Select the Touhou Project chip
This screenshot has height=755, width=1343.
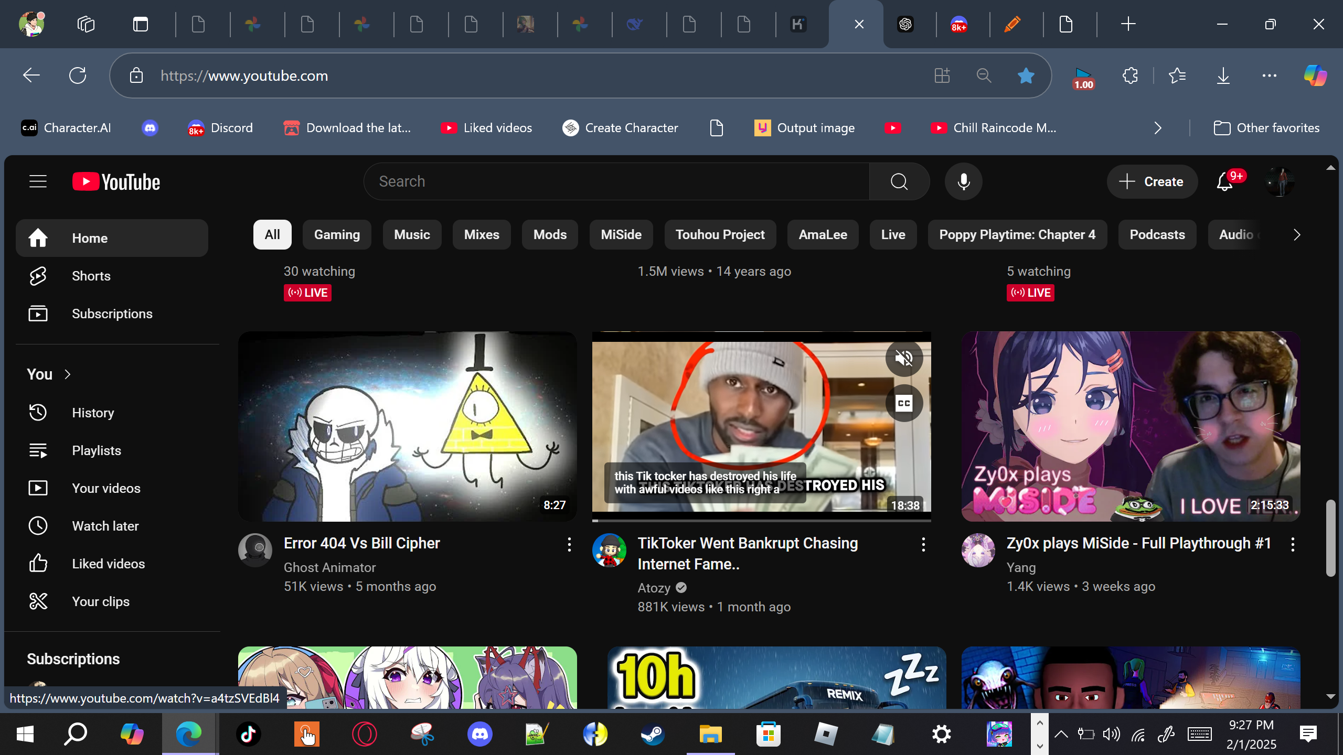tap(720, 235)
